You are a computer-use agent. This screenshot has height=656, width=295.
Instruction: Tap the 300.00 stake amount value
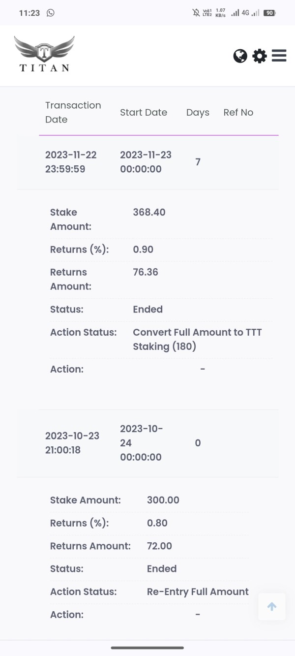(x=163, y=500)
